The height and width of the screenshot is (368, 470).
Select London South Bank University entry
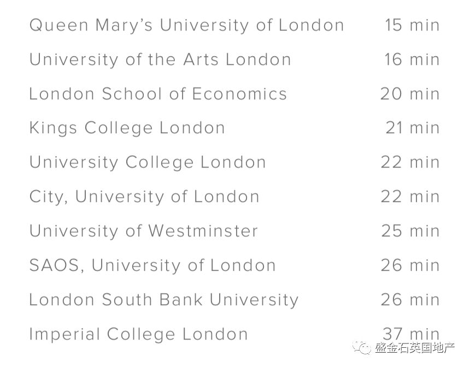coord(163,300)
